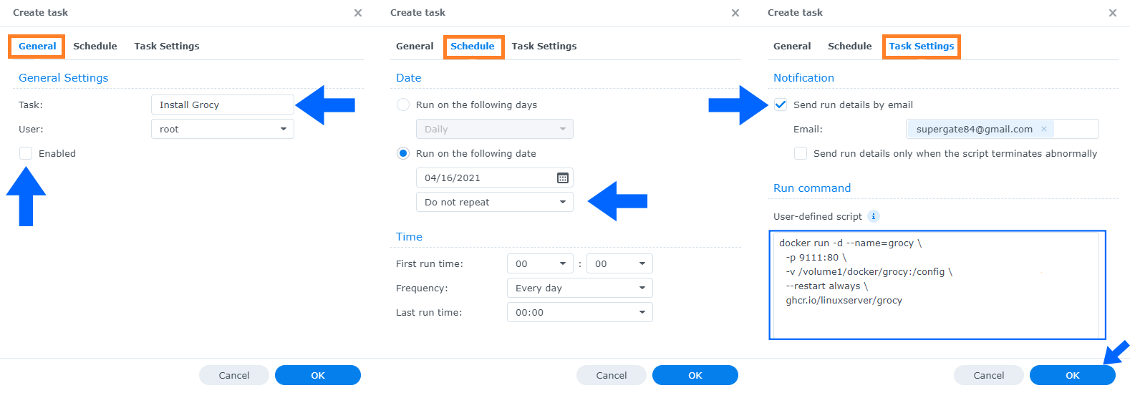Click the Install Grocy task name field
The width and height of the screenshot is (1130, 393).
point(223,105)
